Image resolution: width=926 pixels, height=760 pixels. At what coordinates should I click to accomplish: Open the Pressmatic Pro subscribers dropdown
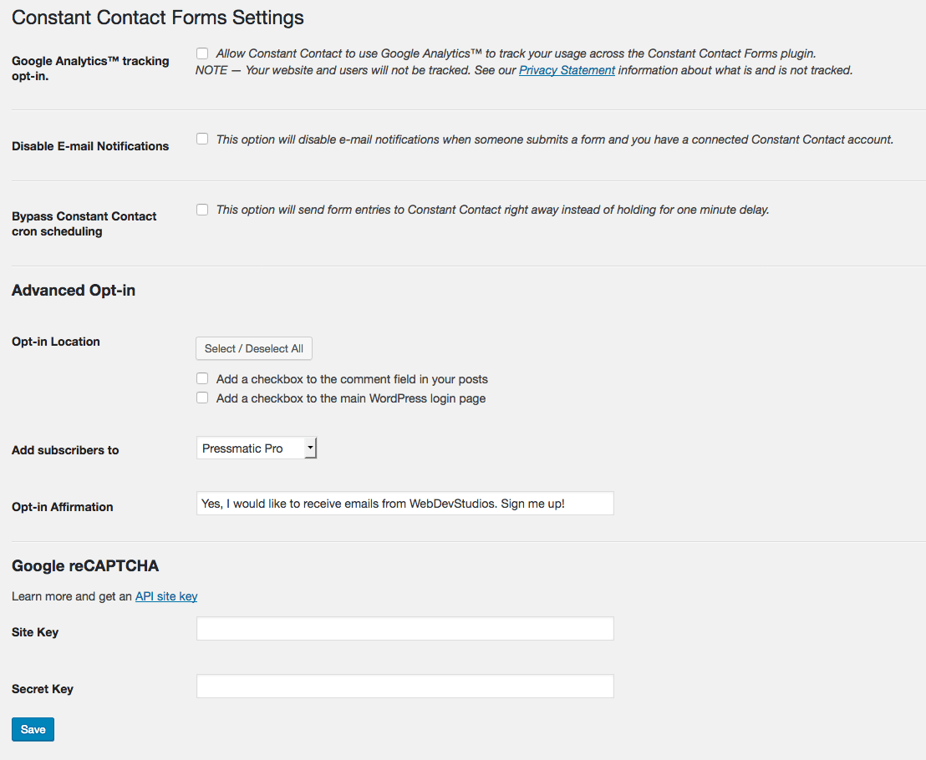tap(257, 448)
